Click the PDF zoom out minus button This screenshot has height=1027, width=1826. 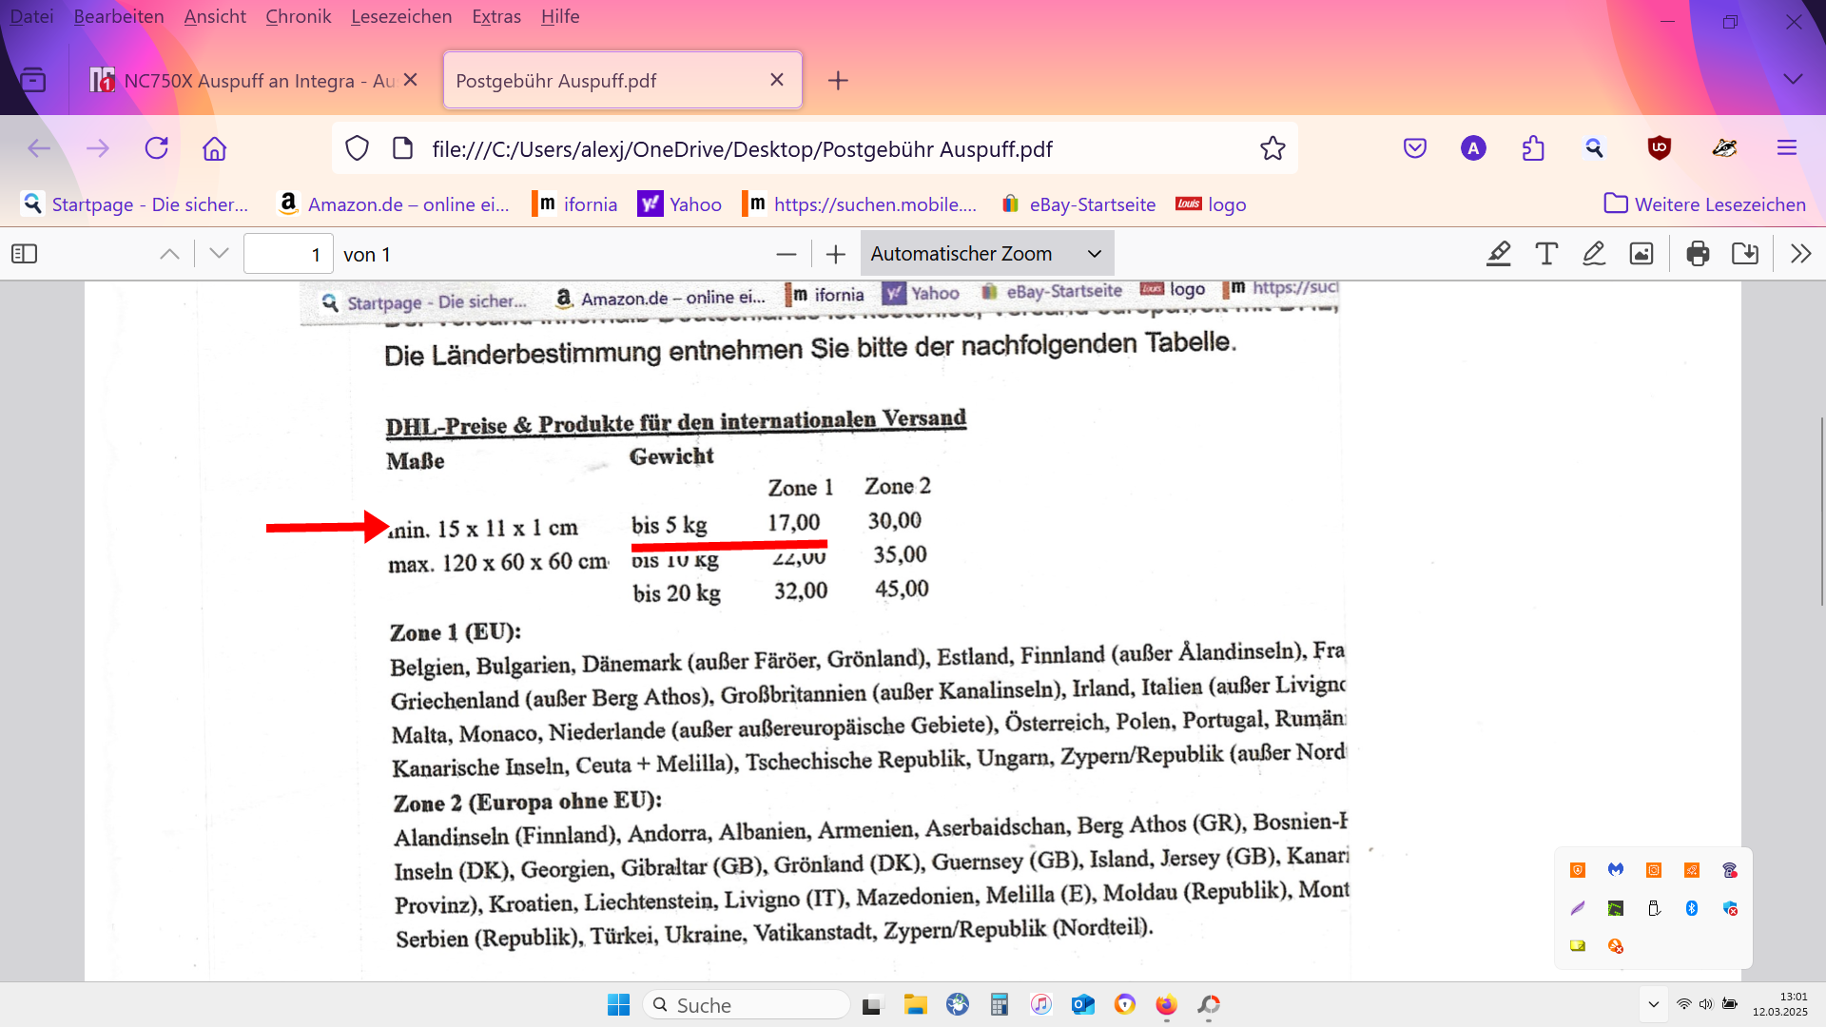tap(786, 254)
